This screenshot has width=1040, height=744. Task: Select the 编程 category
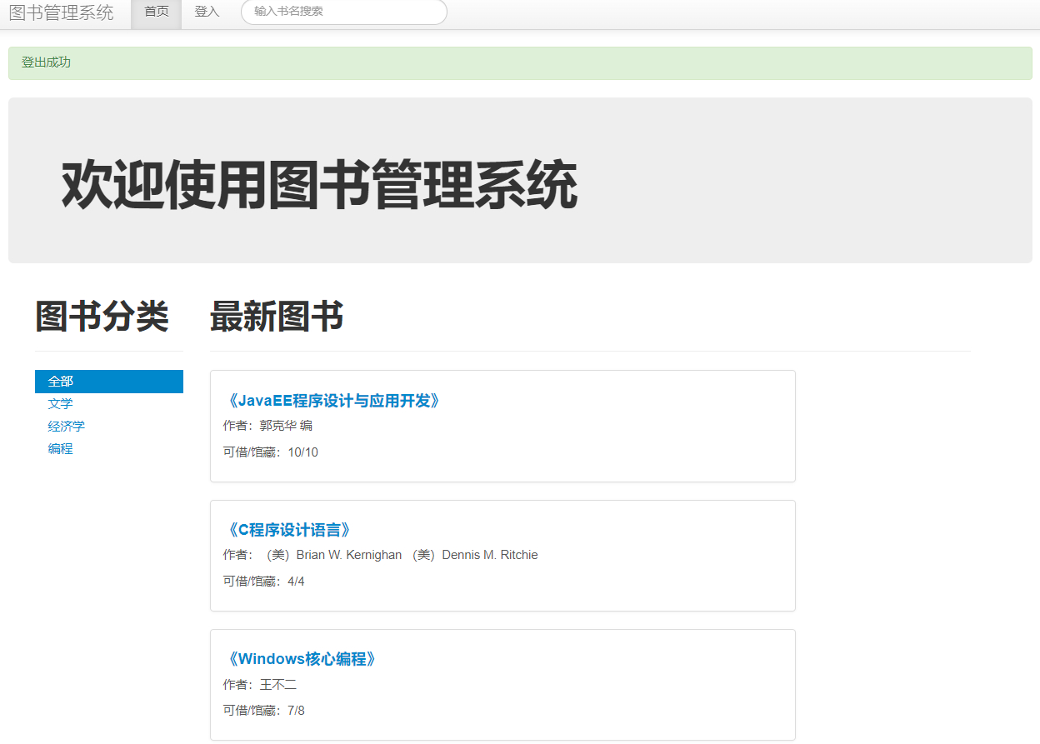tap(60, 448)
